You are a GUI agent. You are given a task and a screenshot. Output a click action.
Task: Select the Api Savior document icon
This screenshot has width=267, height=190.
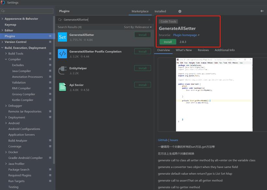point(62,87)
